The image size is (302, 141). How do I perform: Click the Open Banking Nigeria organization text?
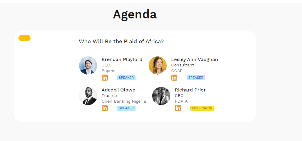click(124, 101)
